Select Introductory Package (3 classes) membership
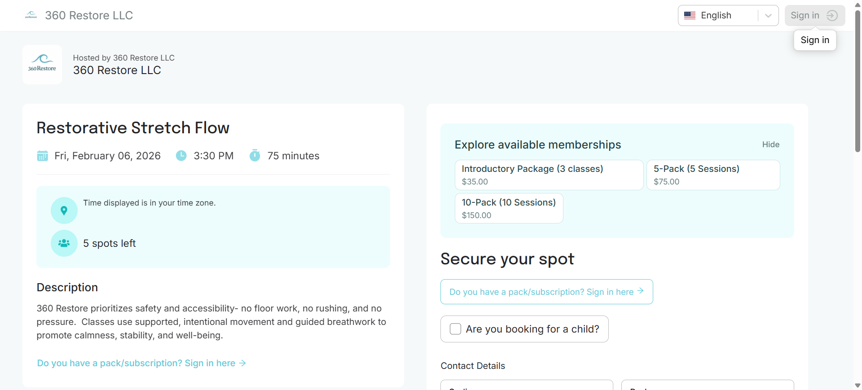 pos(549,175)
